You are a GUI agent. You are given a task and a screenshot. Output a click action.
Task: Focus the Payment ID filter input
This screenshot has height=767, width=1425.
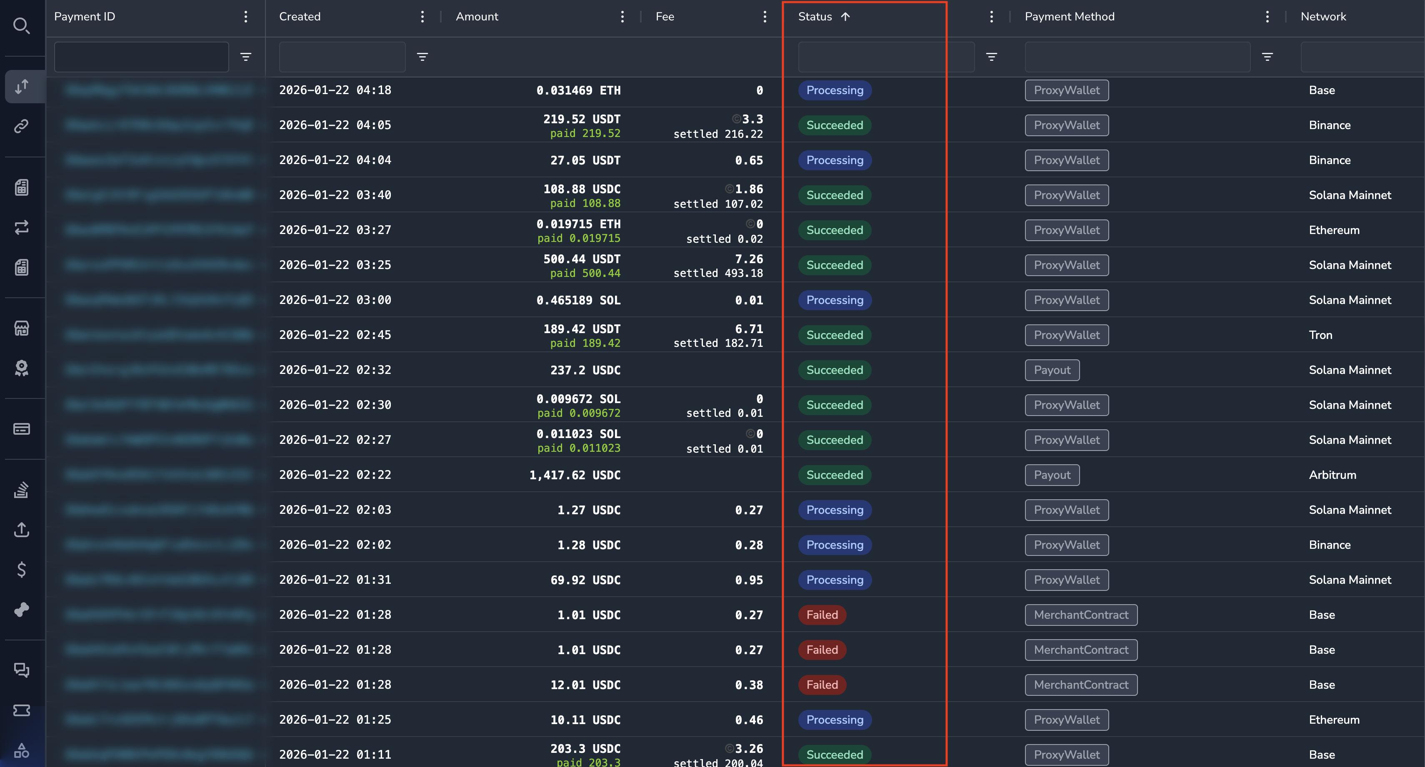(142, 57)
